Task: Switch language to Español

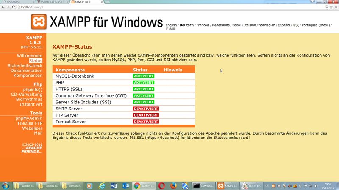Action: point(283,25)
